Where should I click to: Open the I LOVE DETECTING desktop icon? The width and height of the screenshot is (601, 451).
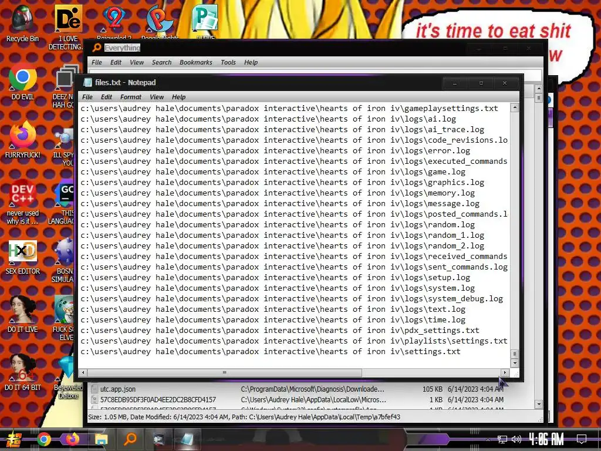[x=68, y=27]
